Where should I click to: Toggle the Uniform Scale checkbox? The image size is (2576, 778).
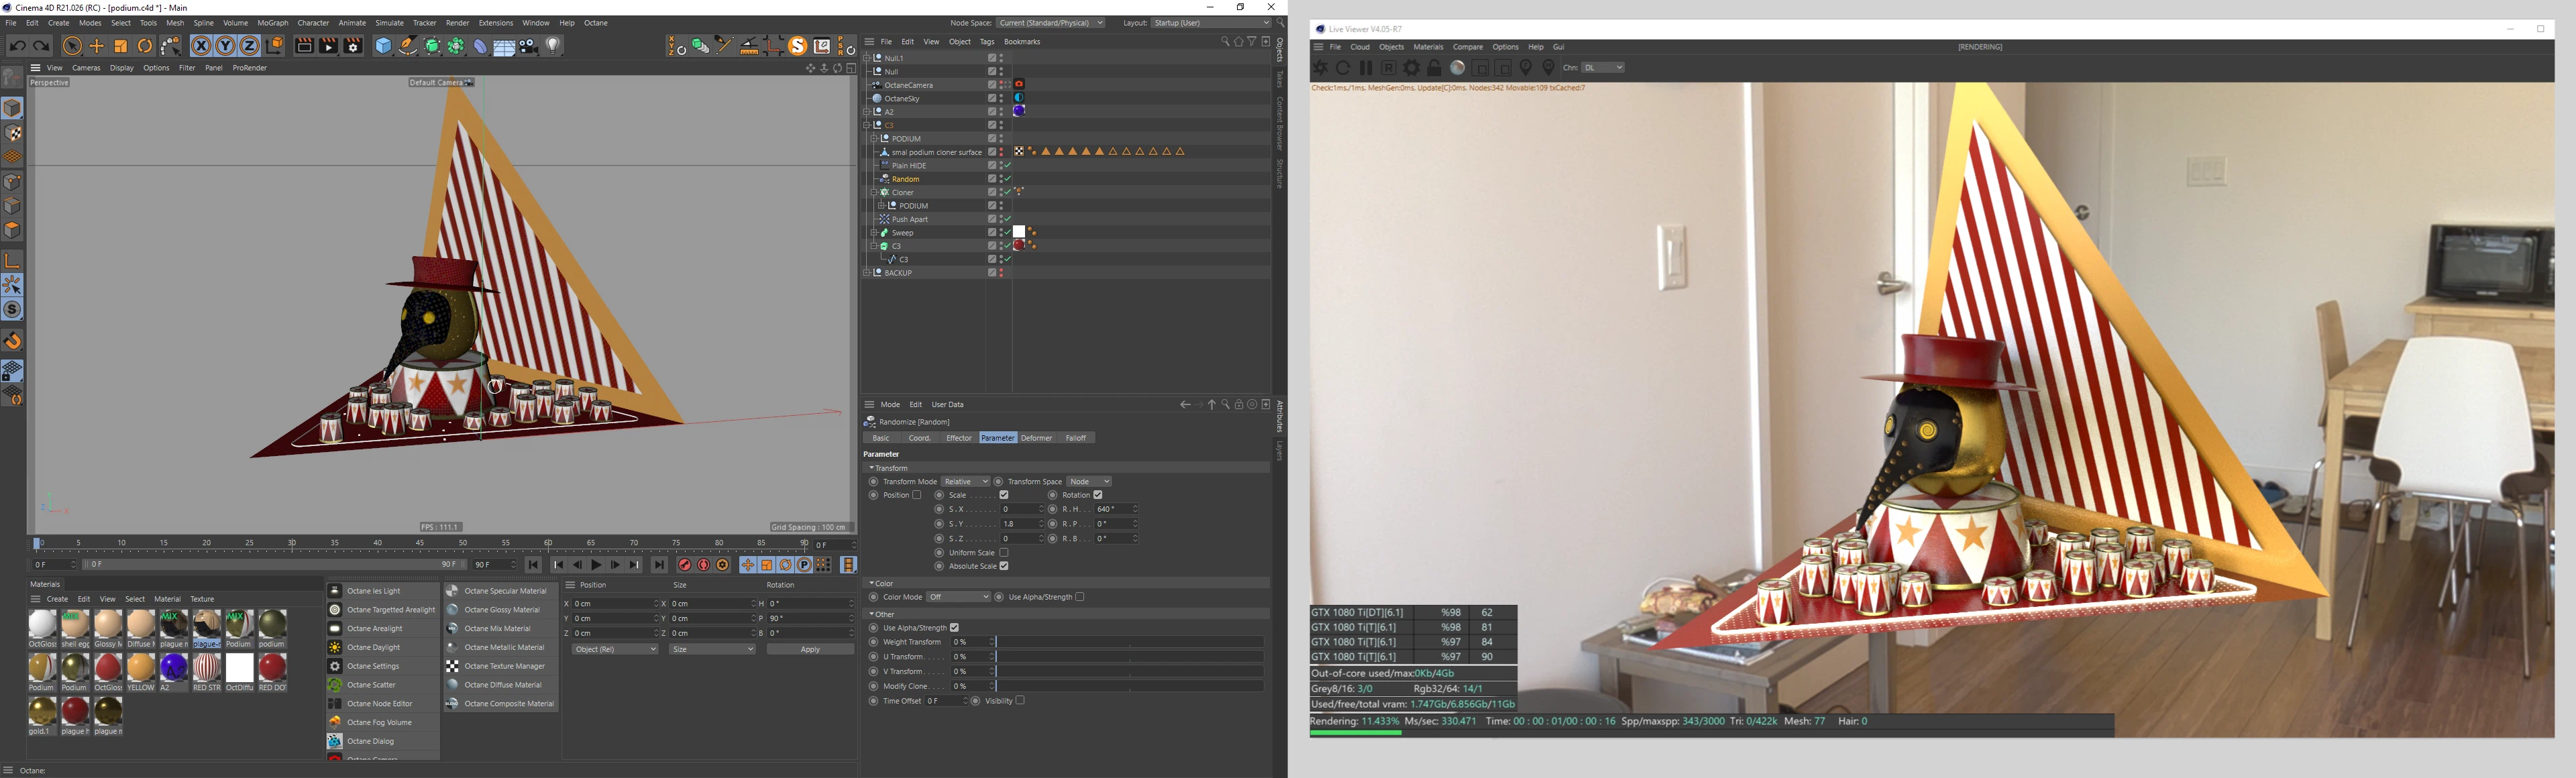tap(1003, 552)
